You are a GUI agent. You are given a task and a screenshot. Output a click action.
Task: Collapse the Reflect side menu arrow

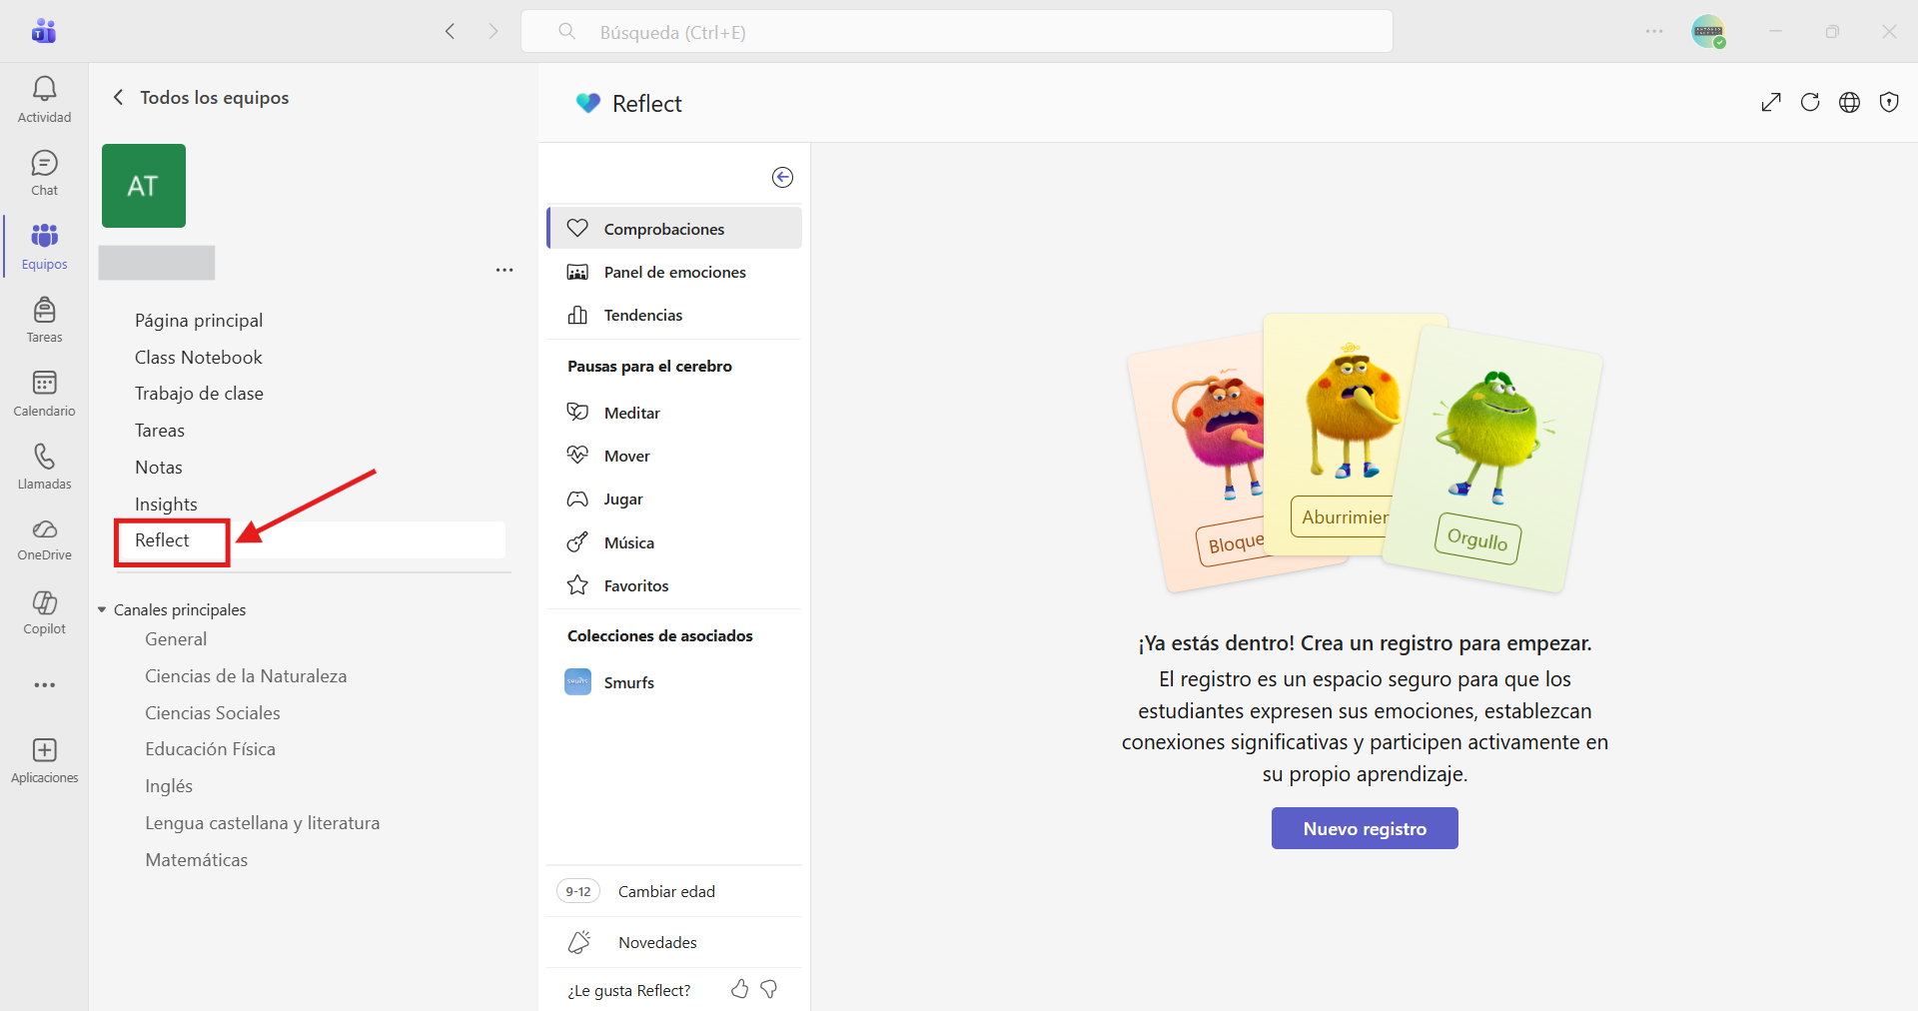click(783, 177)
